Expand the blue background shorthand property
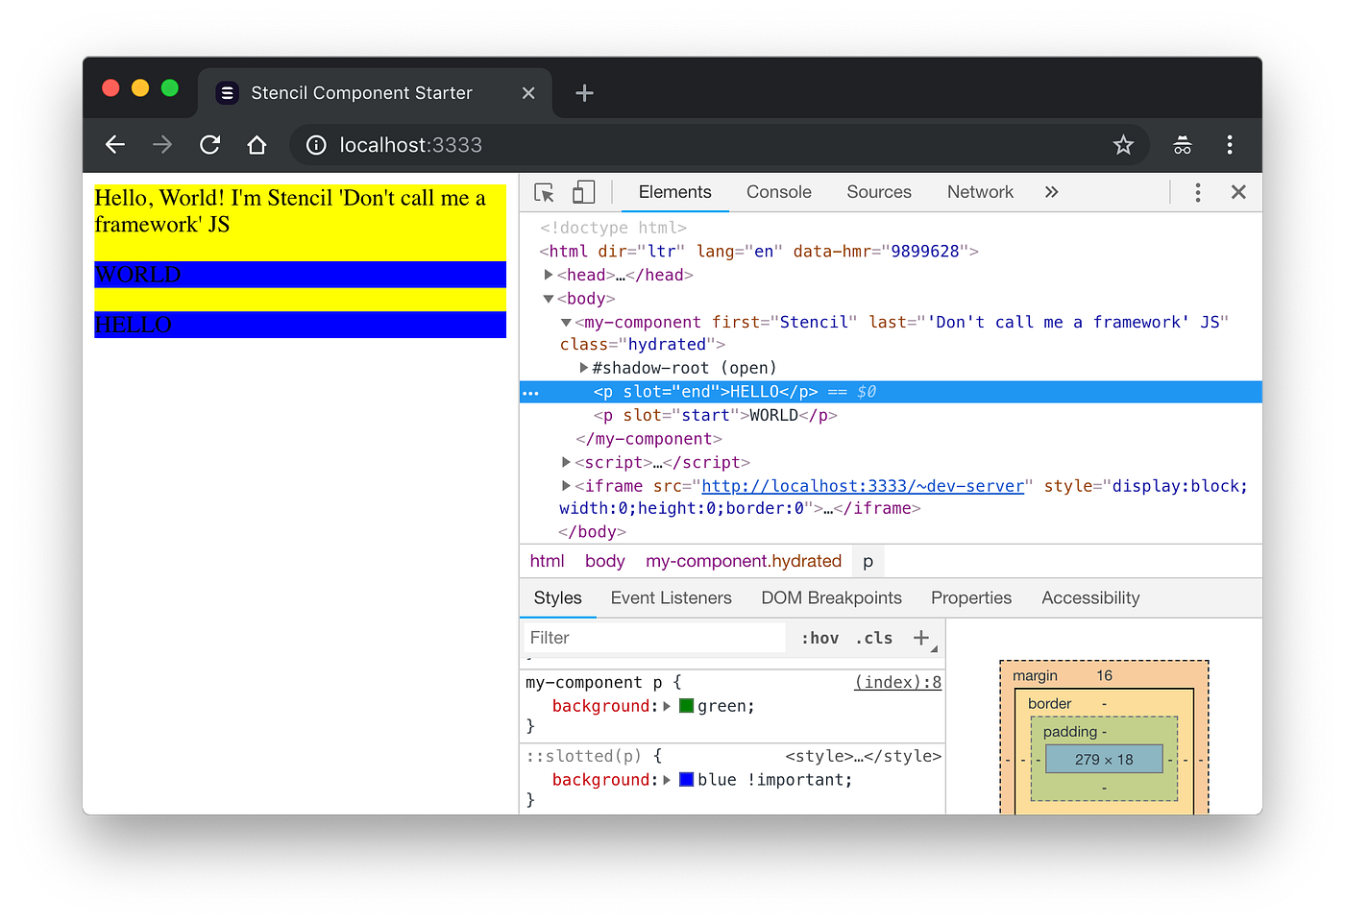Viewport: 1345px width, 924px height. 667,780
